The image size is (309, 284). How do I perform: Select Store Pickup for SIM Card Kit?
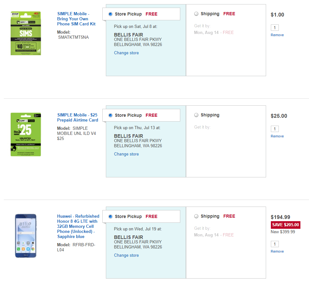point(110,14)
